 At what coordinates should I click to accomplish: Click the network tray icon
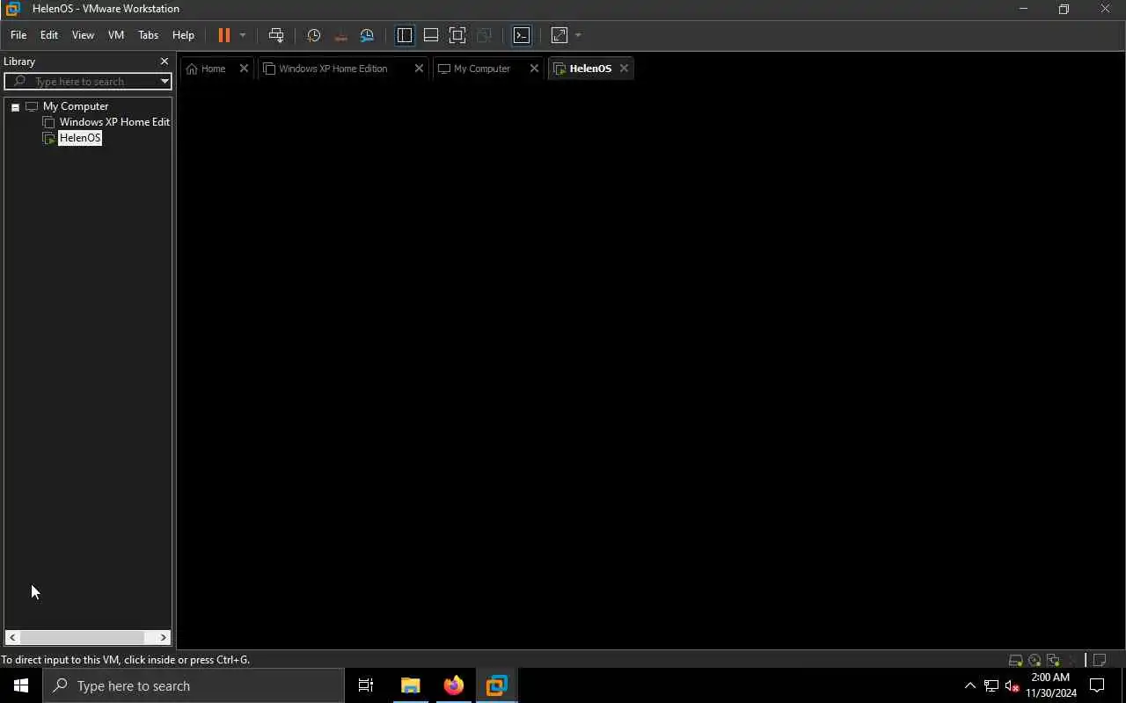[x=991, y=685]
